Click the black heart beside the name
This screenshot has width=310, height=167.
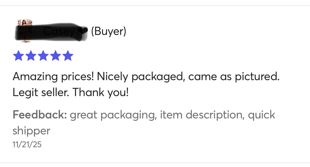(83, 31)
